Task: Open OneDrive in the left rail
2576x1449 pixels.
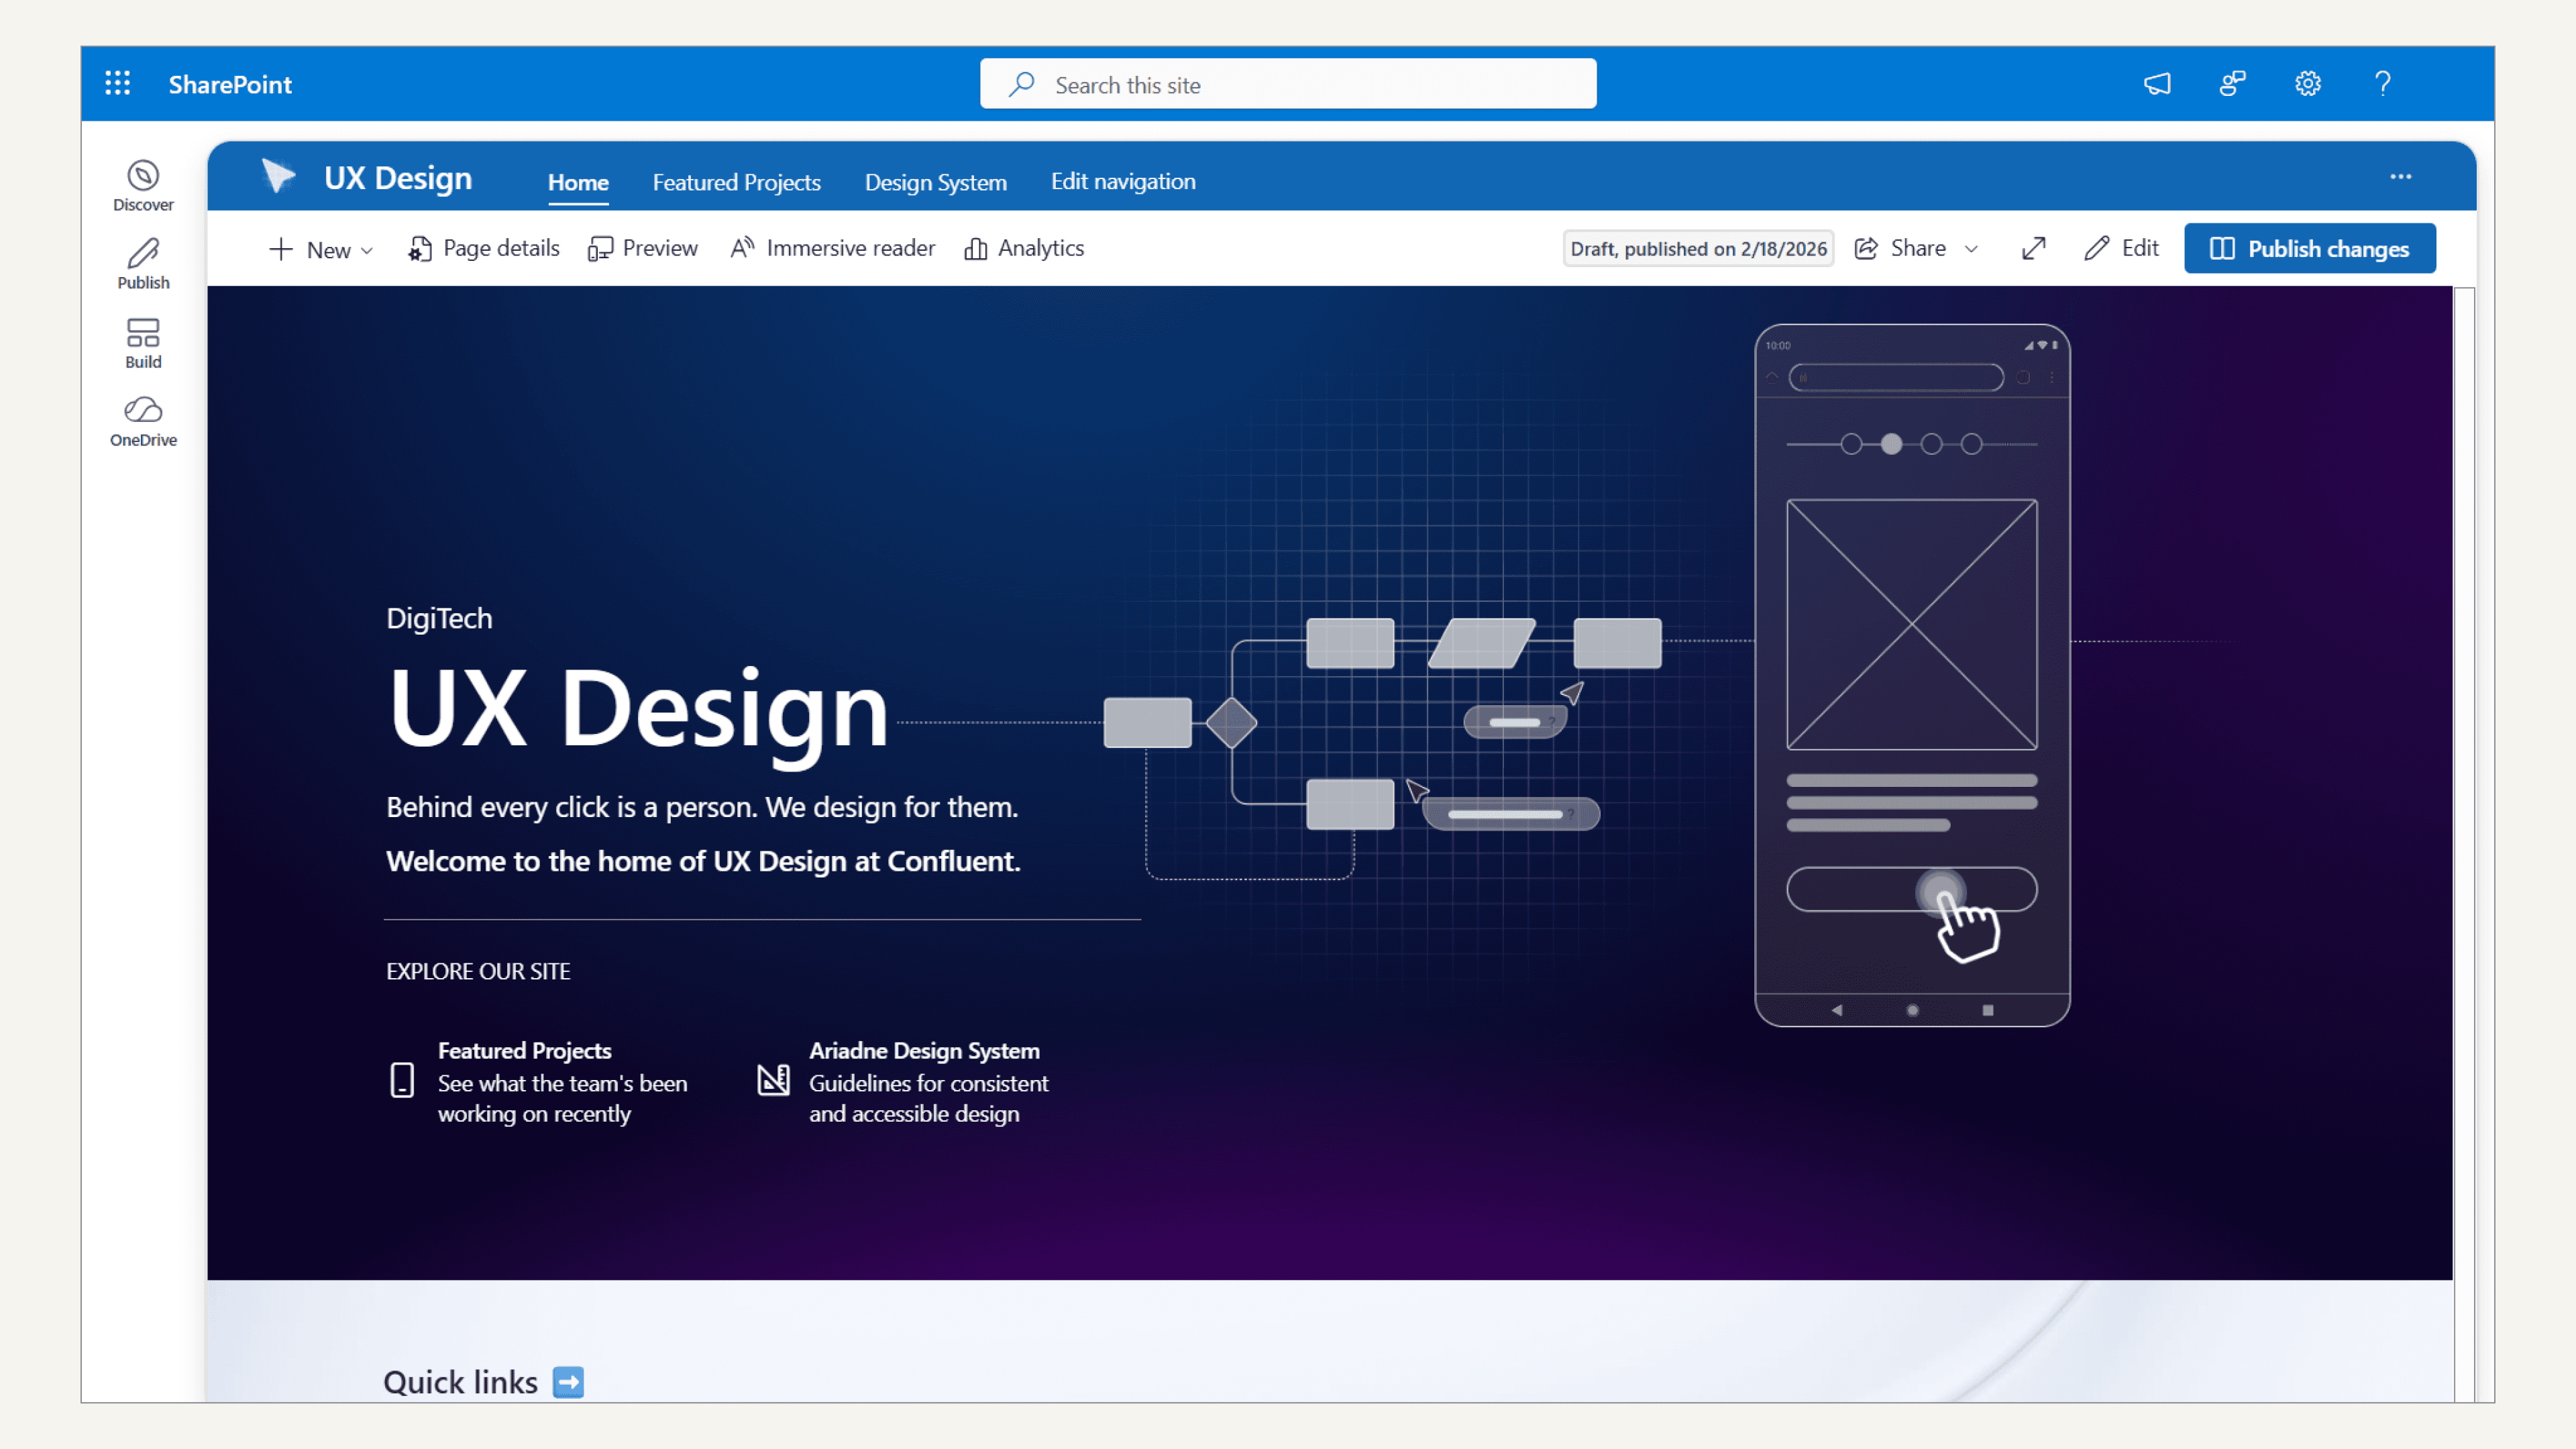Action: pyautogui.click(x=143, y=421)
